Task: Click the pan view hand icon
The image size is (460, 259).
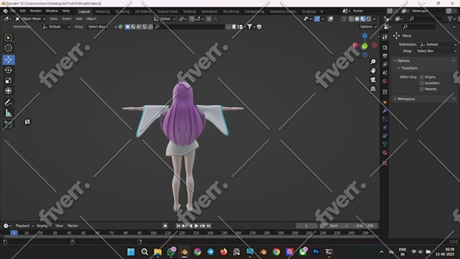Action: coord(373,70)
